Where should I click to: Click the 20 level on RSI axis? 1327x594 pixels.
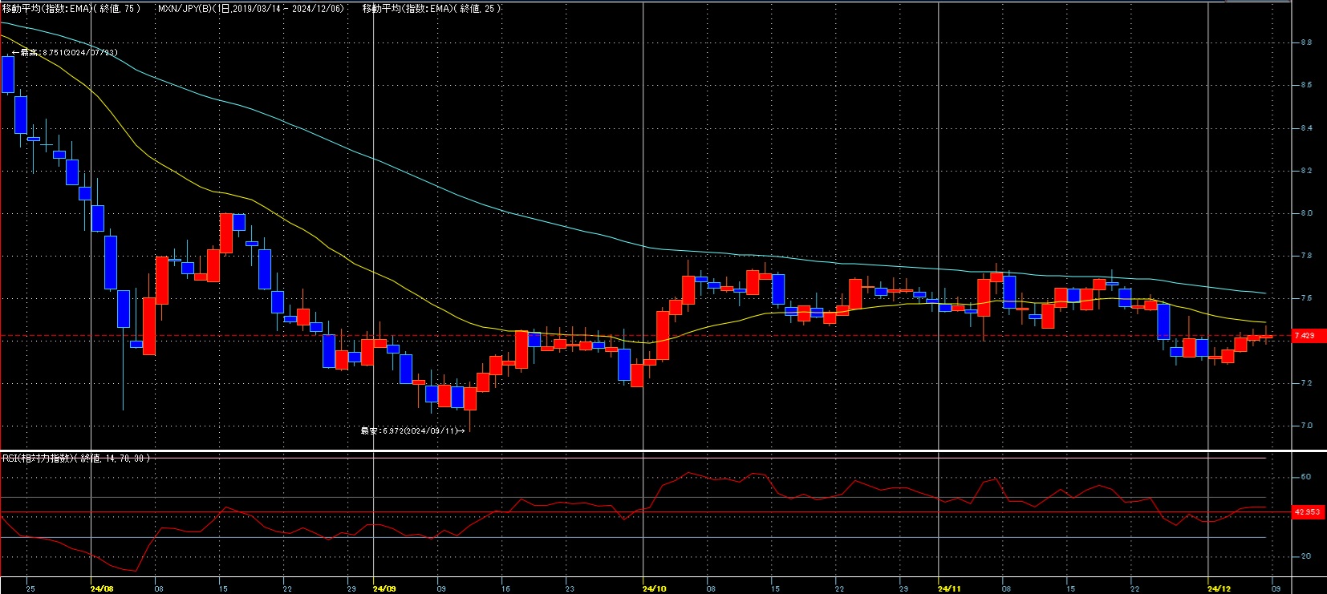click(x=1306, y=556)
